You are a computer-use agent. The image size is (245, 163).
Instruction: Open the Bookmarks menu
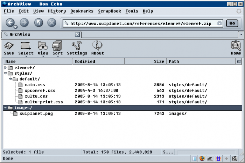[x=82, y=11]
